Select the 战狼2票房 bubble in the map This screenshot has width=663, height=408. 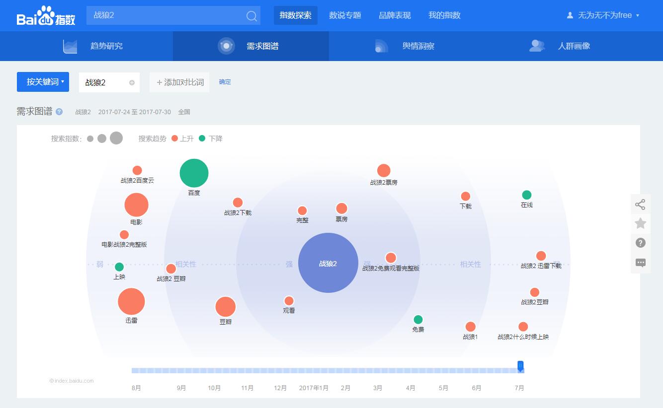point(383,171)
